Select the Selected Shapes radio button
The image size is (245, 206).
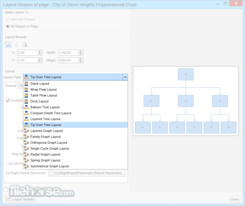tap(7, 19)
